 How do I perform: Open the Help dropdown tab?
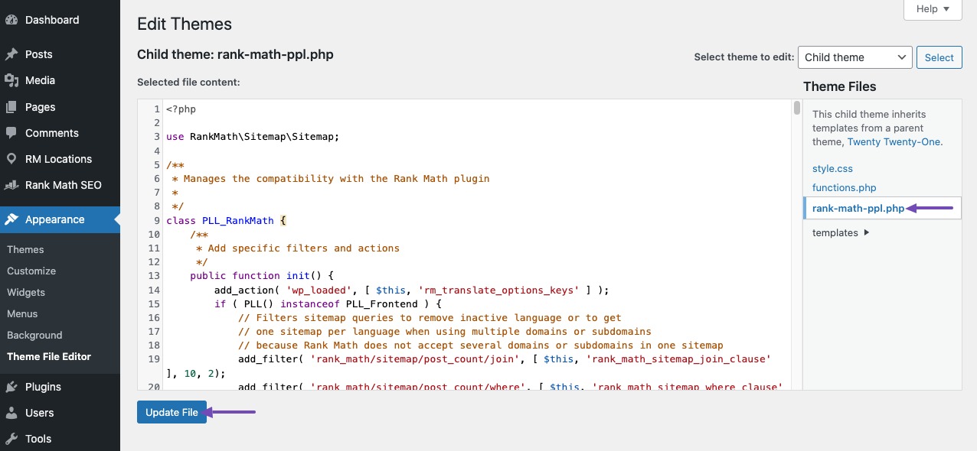point(932,9)
